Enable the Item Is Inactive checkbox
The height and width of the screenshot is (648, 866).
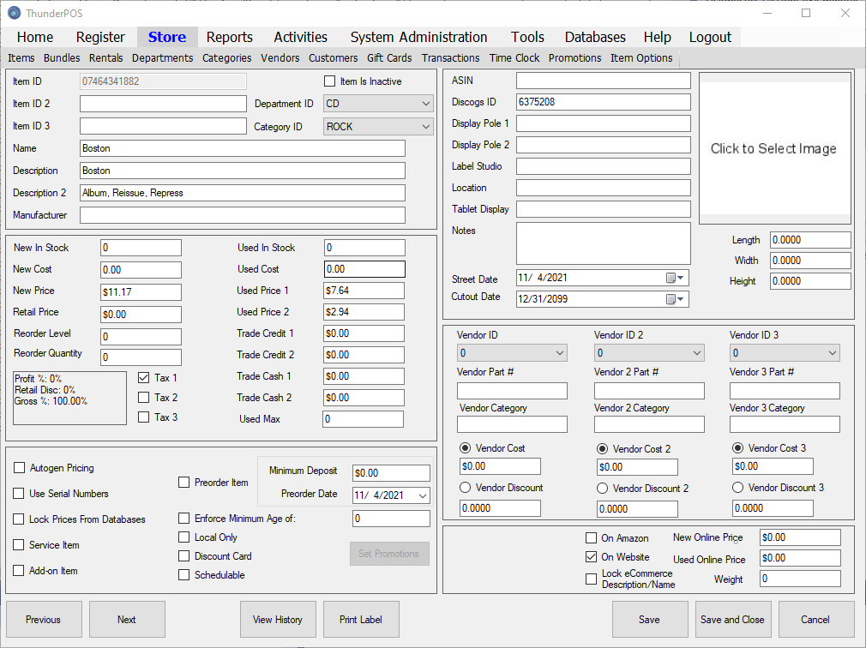point(329,81)
